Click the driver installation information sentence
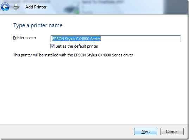Viewport: 189px width, 140px height. click(x=74, y=55)
